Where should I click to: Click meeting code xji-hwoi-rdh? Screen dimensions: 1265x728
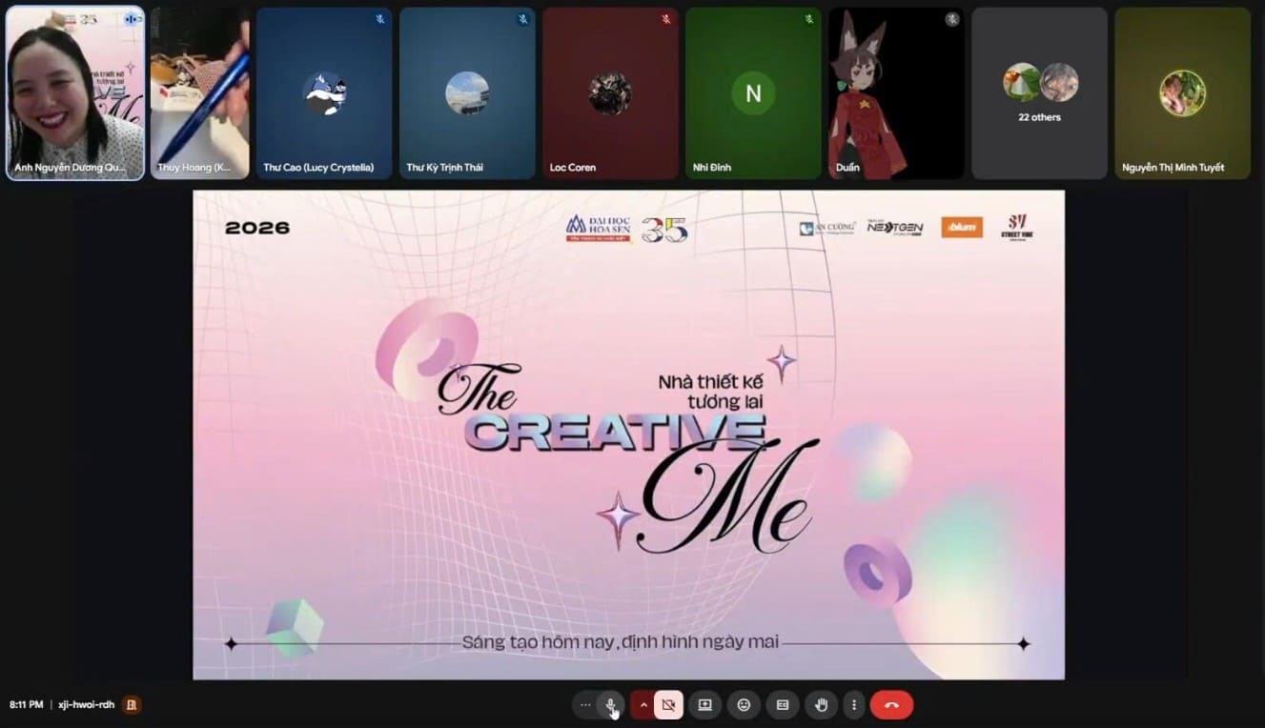tap(86, 705)
